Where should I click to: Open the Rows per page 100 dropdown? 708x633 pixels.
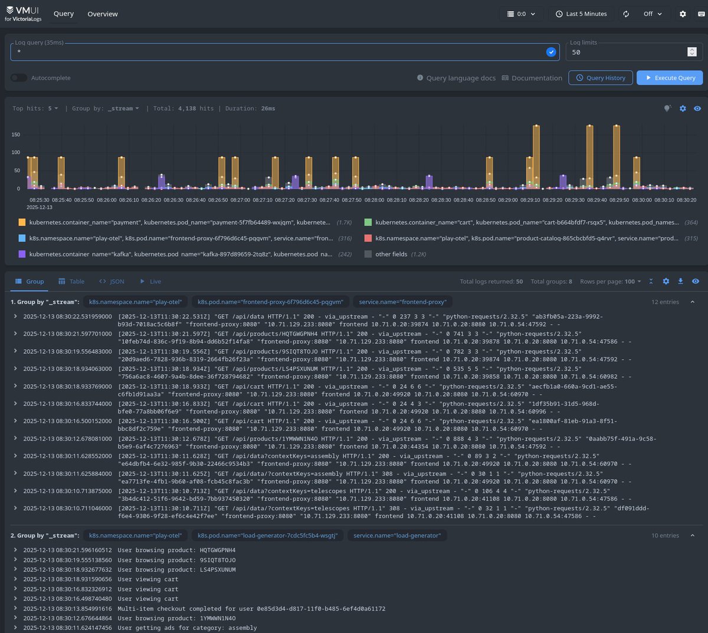[611, 281]
